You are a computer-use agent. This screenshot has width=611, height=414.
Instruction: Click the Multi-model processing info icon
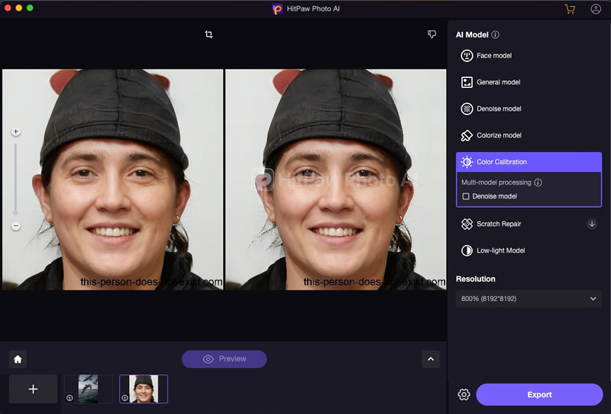pos(538,183)
